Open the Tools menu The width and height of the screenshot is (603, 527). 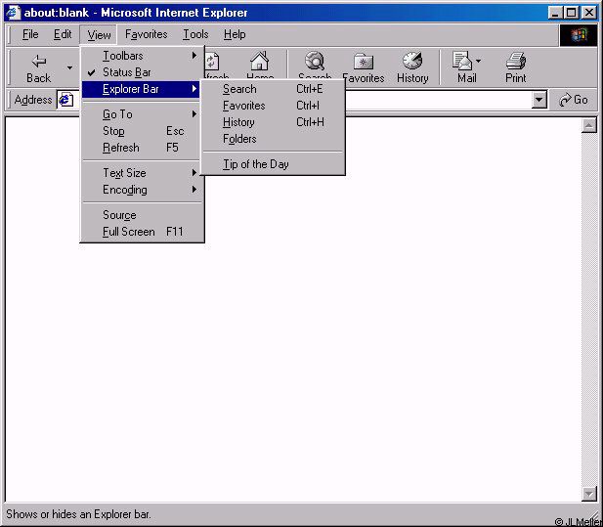pos(195,34)
